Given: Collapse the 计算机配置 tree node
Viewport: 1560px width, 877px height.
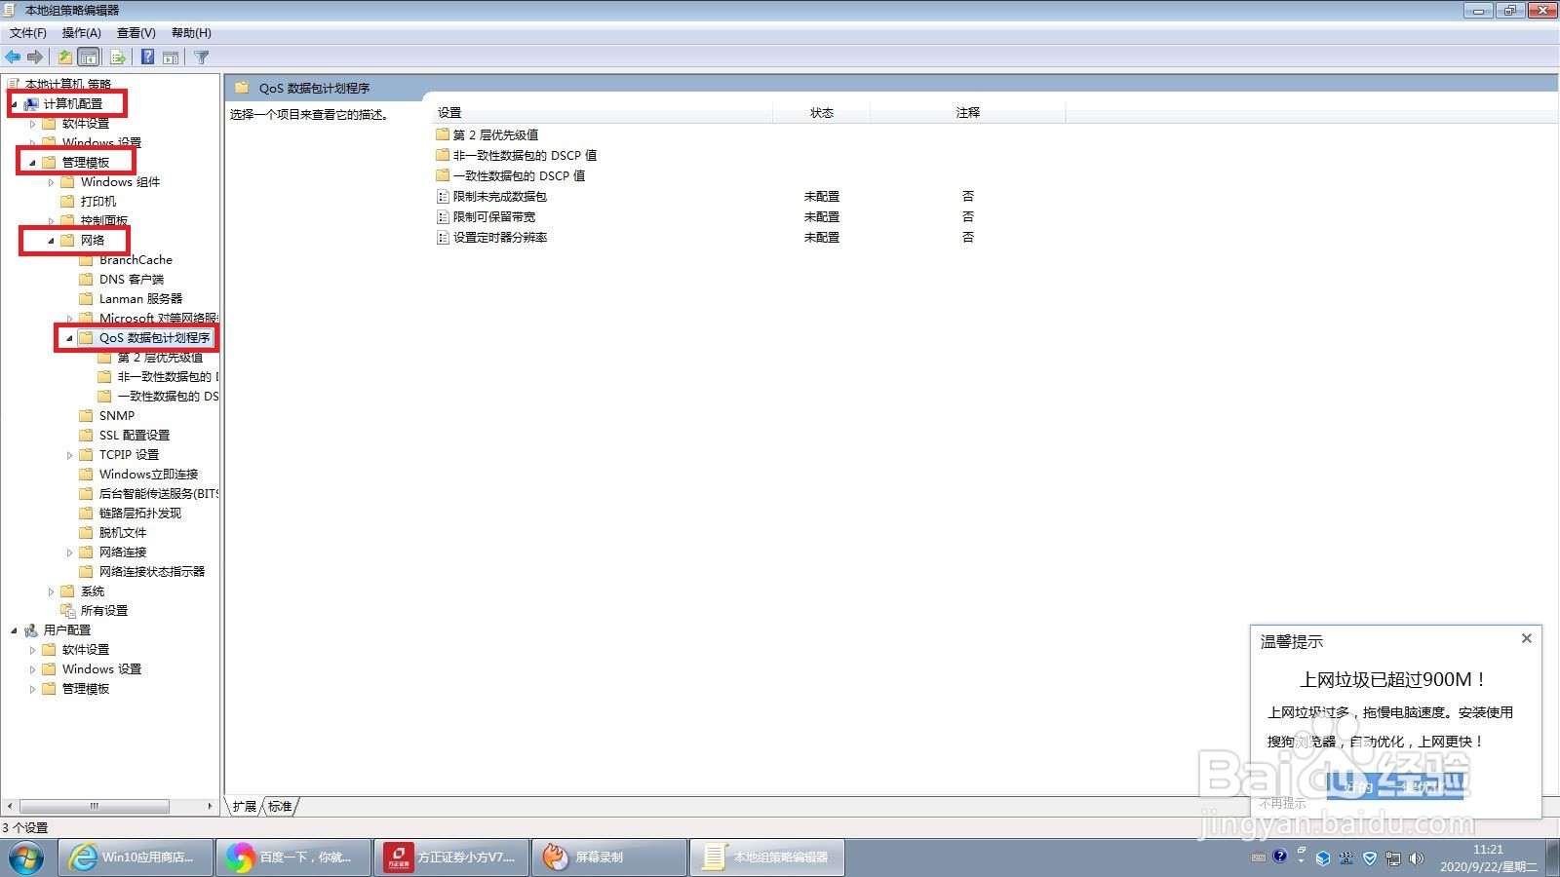Looking at the screenshot, I should click(14, 104).
